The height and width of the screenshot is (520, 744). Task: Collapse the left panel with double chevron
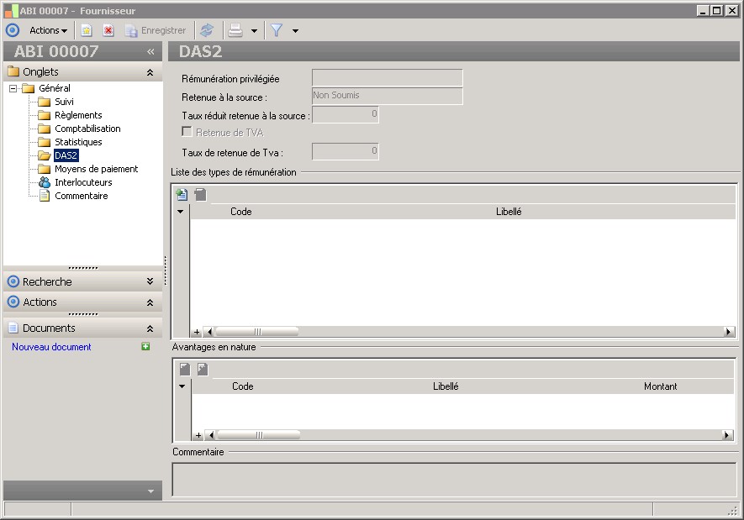tap(150, 51)
